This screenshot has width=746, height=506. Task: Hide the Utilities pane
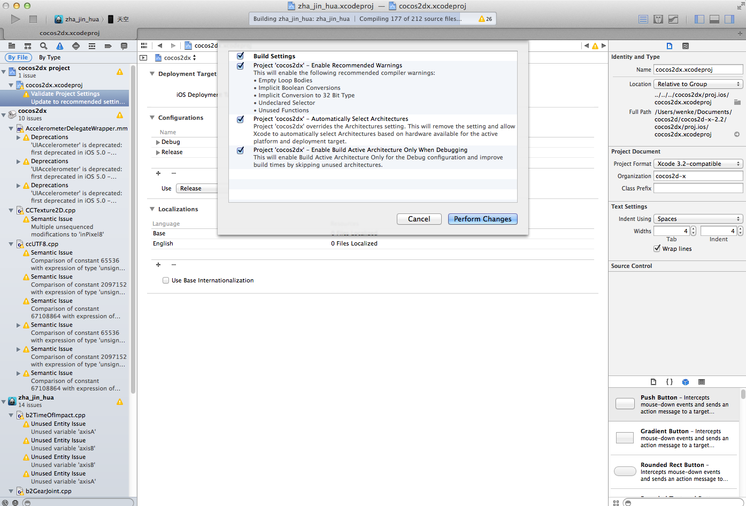729,19
